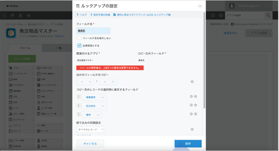Viewport: 279px width, 151px height.
Task: Click the 発注物品マスター breadcrumb link
Action: [x=36, y=24]
